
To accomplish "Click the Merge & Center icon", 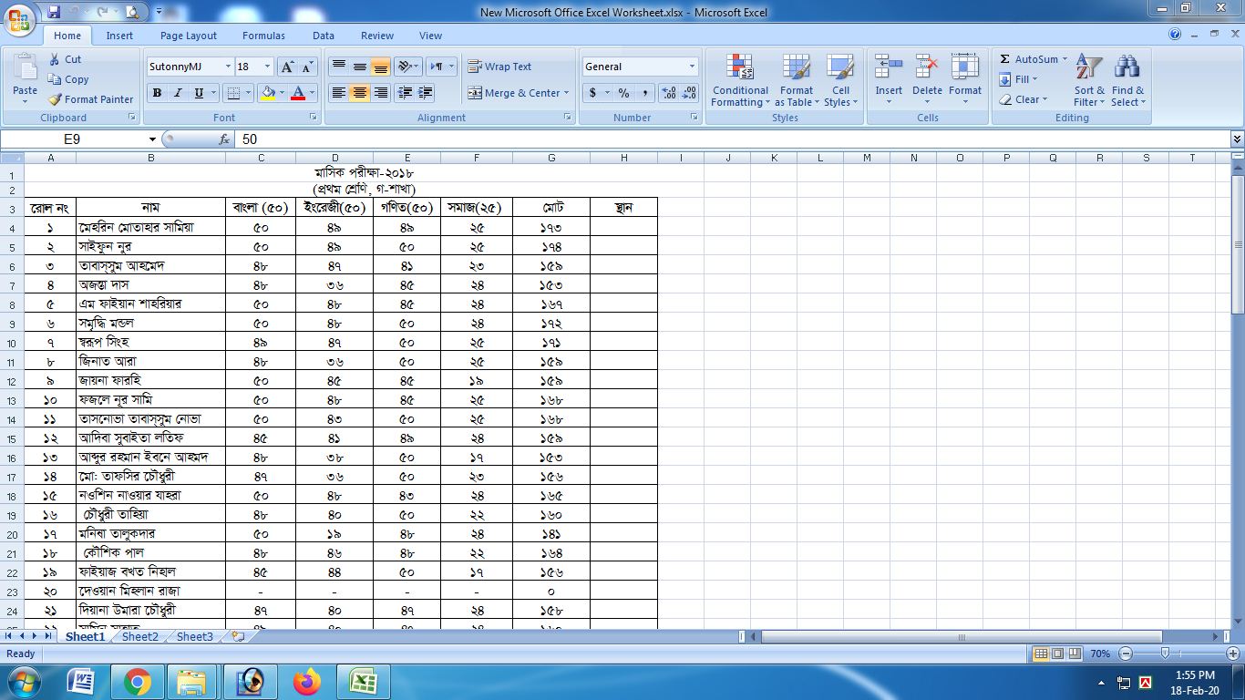I will pyautogui.click(x=475, y=93).
